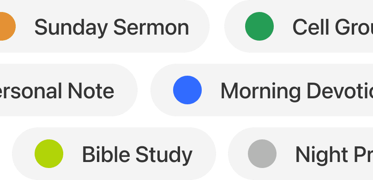Select the Morning Devotion category chip
This screenshot has width=373, height=180.
pos(262,90)
